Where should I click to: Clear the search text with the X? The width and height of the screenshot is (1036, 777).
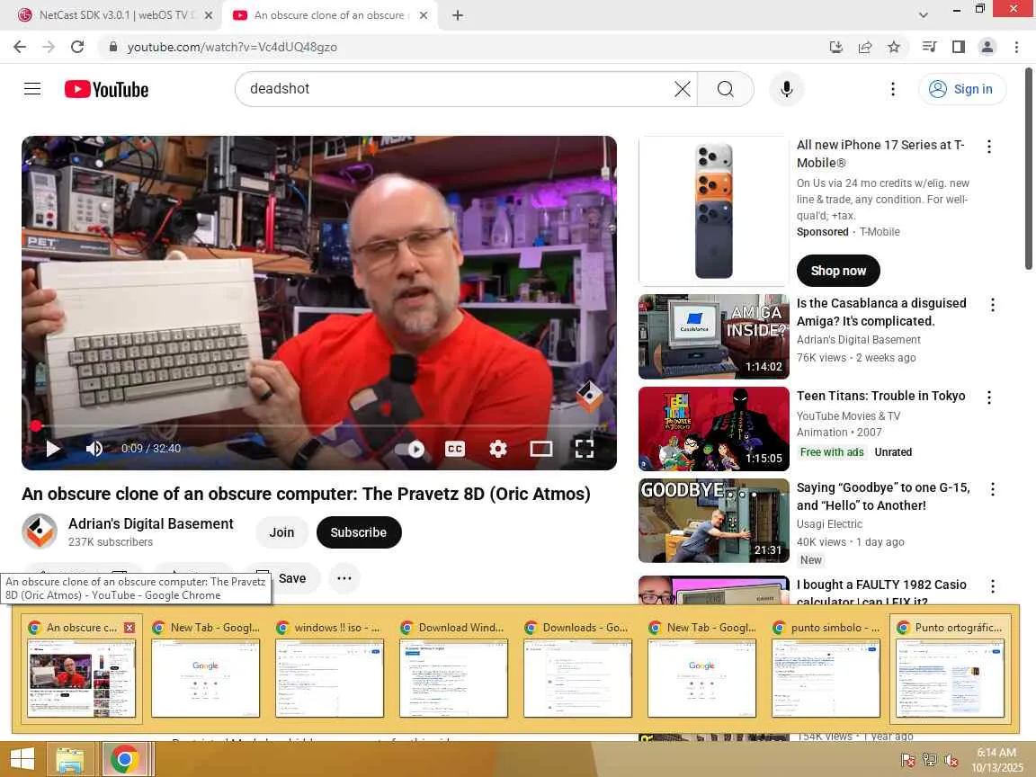[x=682, y=89]
